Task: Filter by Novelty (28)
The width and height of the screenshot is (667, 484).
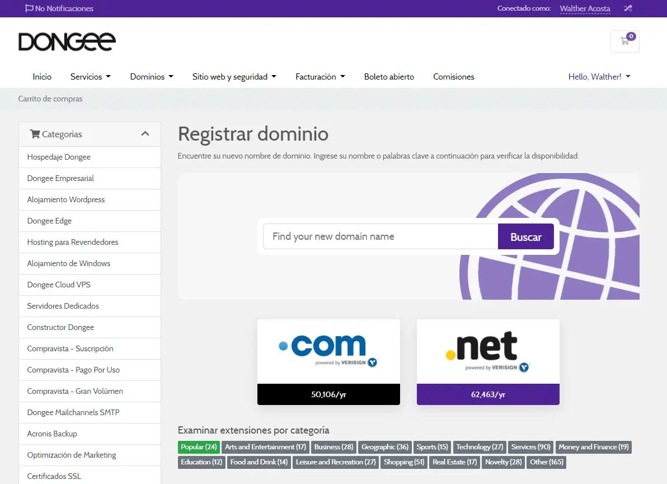Action: 504,462
